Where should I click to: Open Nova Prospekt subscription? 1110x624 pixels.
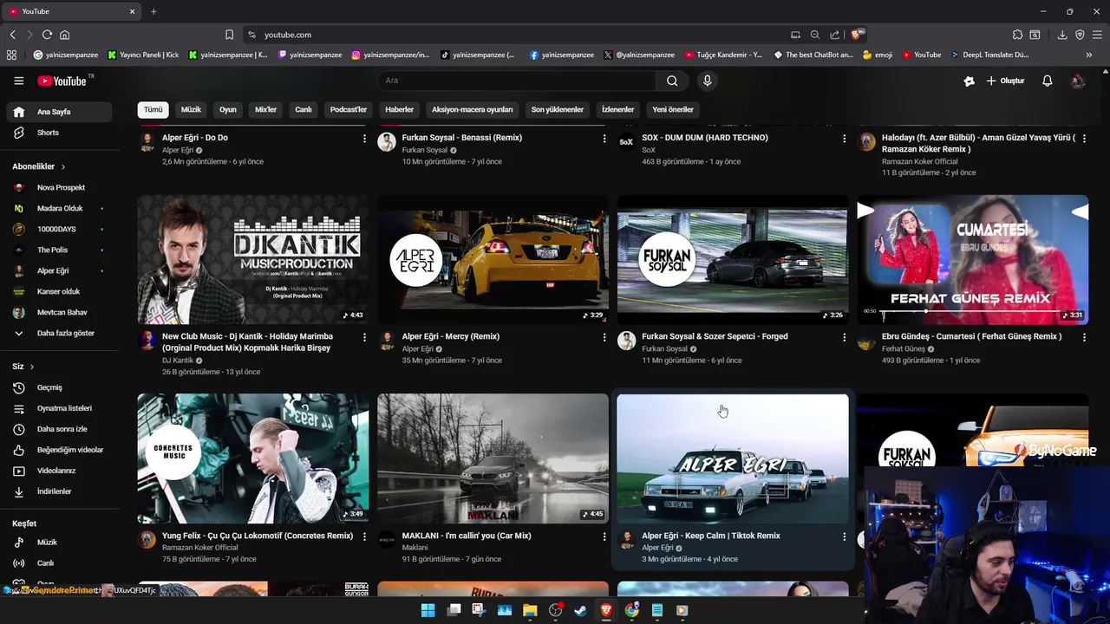59,187
